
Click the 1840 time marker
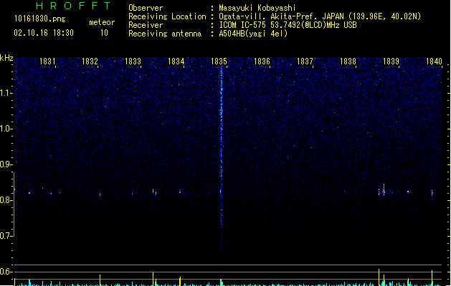(x=434, y=61)
